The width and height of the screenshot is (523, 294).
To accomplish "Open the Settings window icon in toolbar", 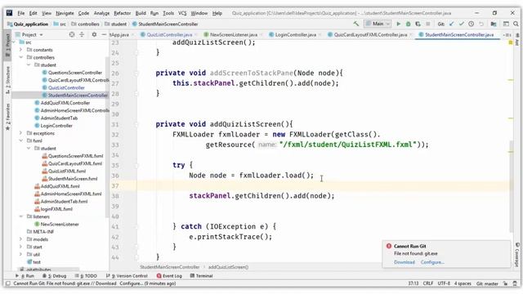I will point(506,24).
